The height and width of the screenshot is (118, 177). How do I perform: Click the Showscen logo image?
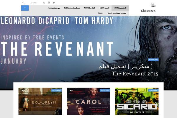click(153, 5)
